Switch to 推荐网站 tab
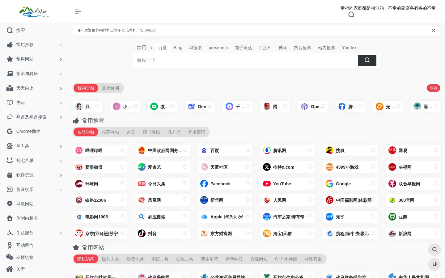This screenshot has width=445, height=278. pos(111,132)
